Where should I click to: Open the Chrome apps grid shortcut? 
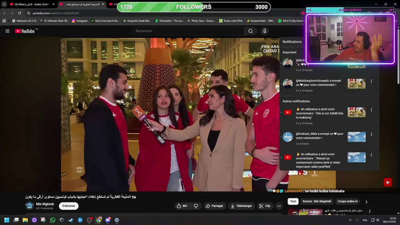(4, 21)
